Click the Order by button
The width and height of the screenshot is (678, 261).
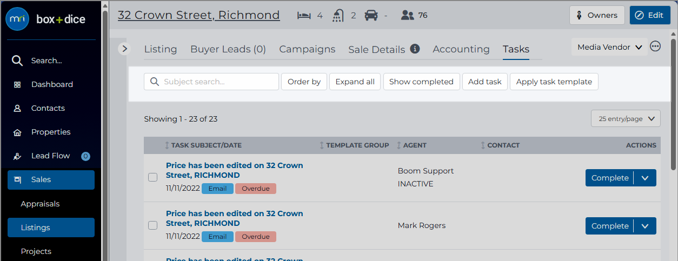click(x=304, y=82)
